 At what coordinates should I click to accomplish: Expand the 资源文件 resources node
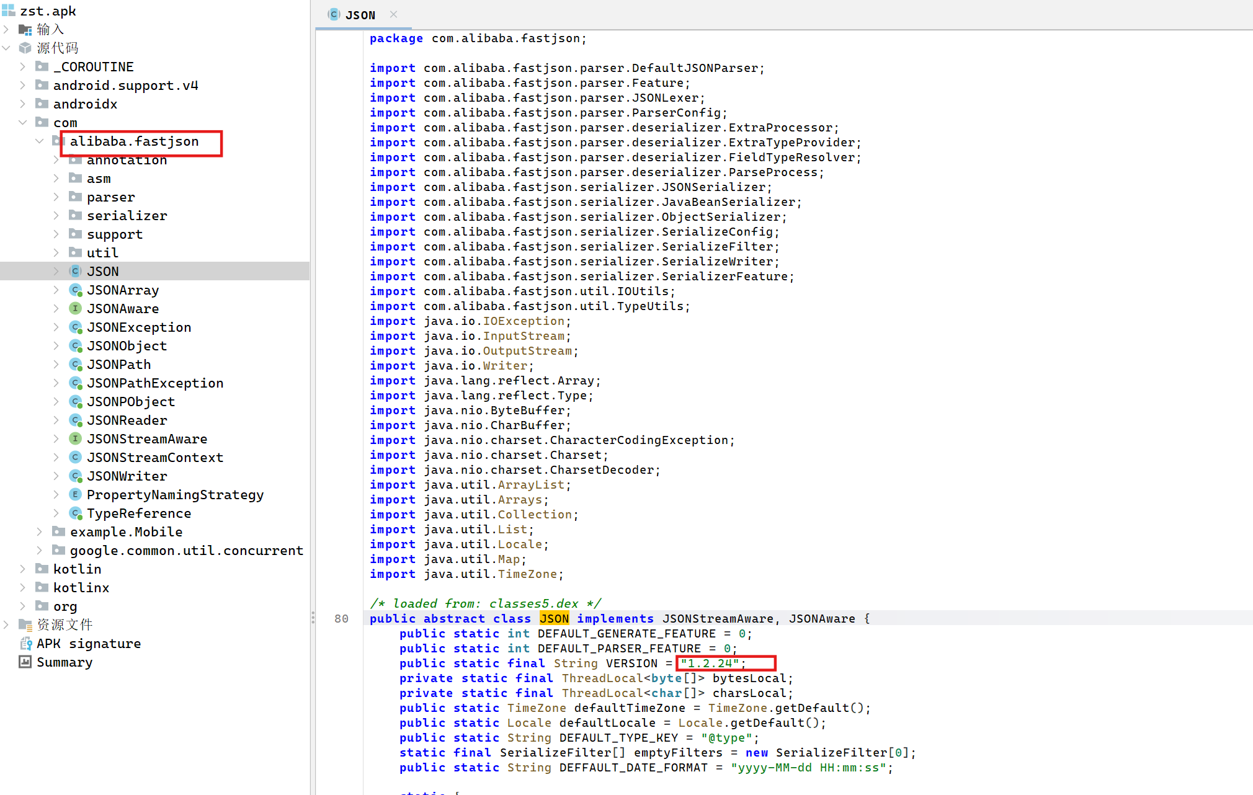point(6,625)
